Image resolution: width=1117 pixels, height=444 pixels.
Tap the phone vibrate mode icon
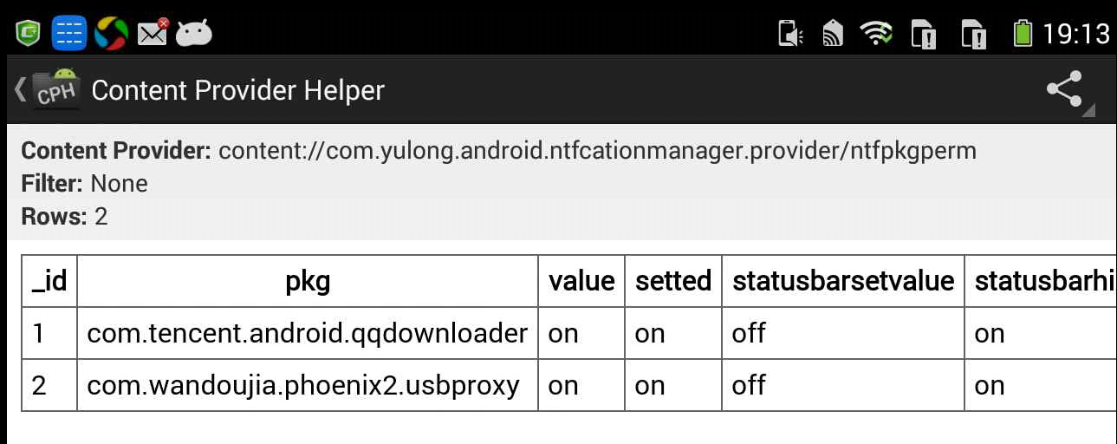[x=791, y=34]
